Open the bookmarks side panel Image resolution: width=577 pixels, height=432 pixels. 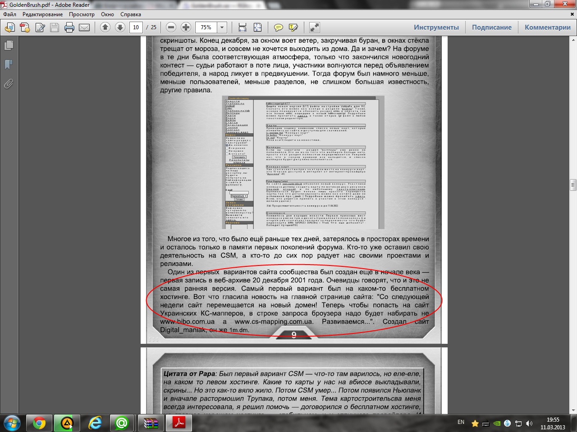click(9, 65)
